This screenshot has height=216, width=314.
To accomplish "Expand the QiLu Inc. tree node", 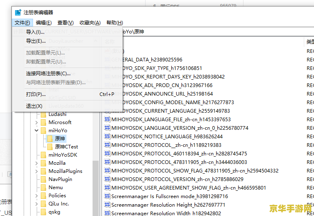I will [x=36, y=204].
